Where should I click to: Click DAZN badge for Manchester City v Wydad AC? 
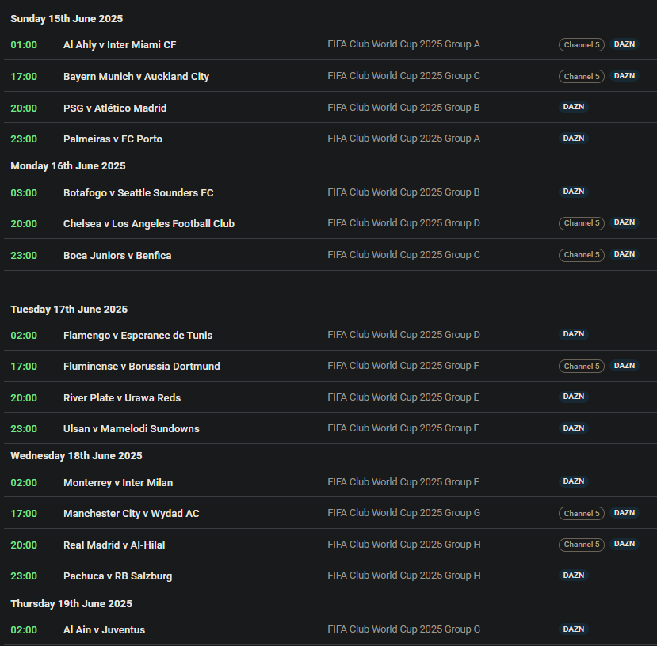[x=624, y=513]
